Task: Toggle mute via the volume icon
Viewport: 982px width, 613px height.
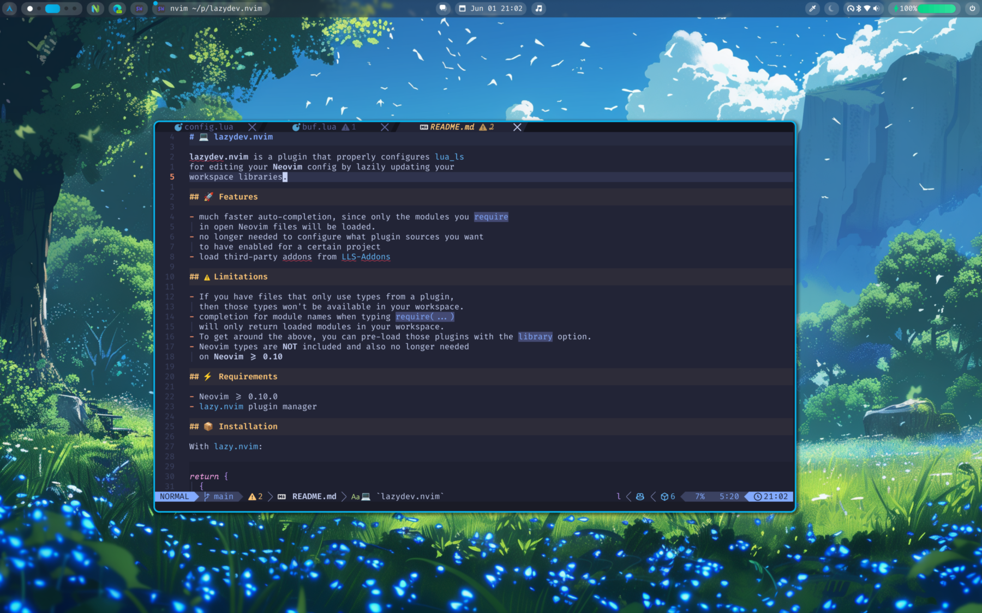Action: pyautogui.click(x=876, y=9)
